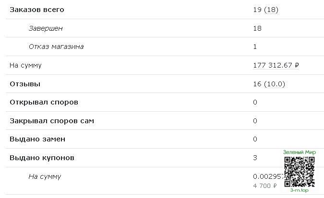The width and height of the screenshot is (324, 198).
Task: Open the 3-m.top link below QR code
Action: tap(299, 190)
